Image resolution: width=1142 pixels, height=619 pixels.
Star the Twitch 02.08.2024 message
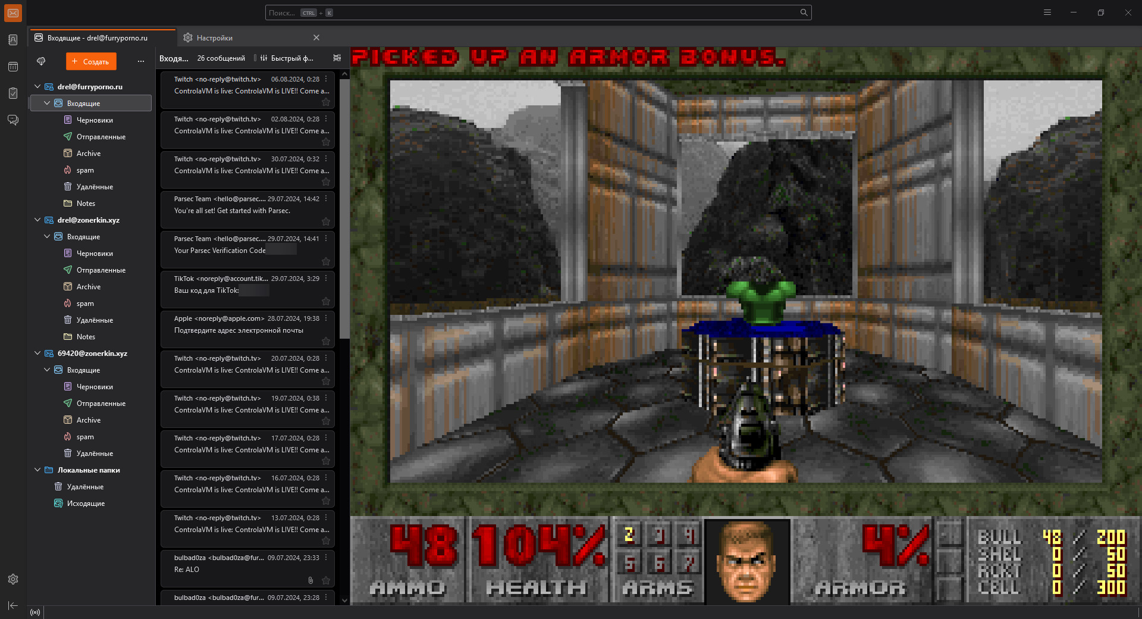point(326,142)
